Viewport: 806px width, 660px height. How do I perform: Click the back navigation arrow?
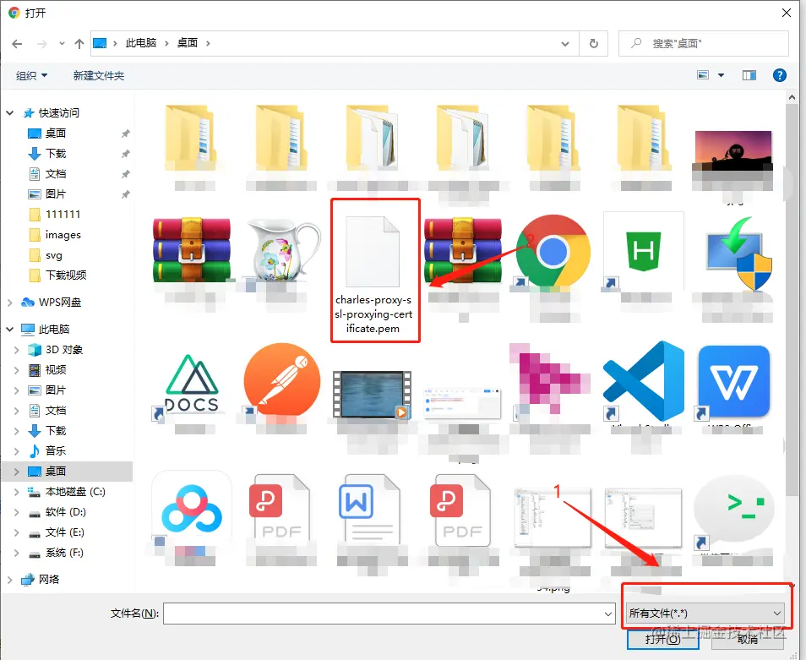(17, 44)
